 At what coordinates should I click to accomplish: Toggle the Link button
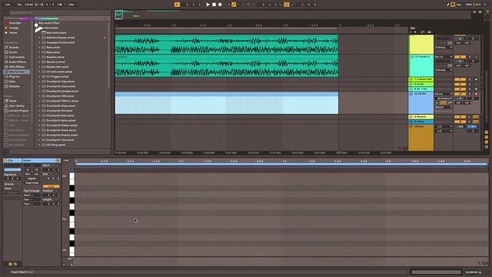click(x=8, y=5)
